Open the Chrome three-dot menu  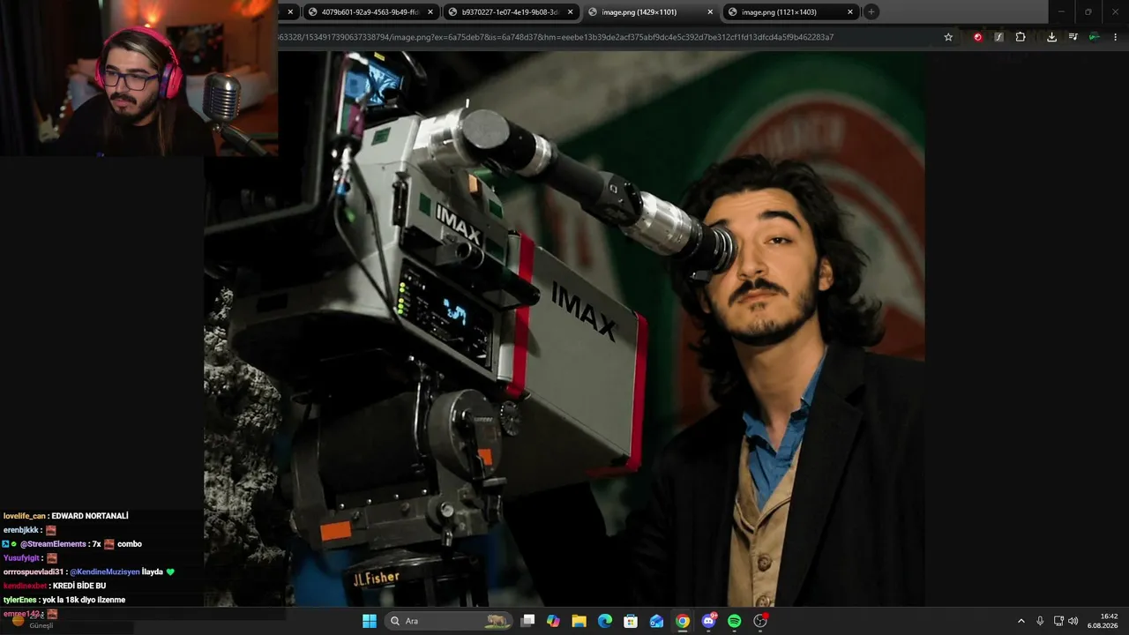(1116, 37)
